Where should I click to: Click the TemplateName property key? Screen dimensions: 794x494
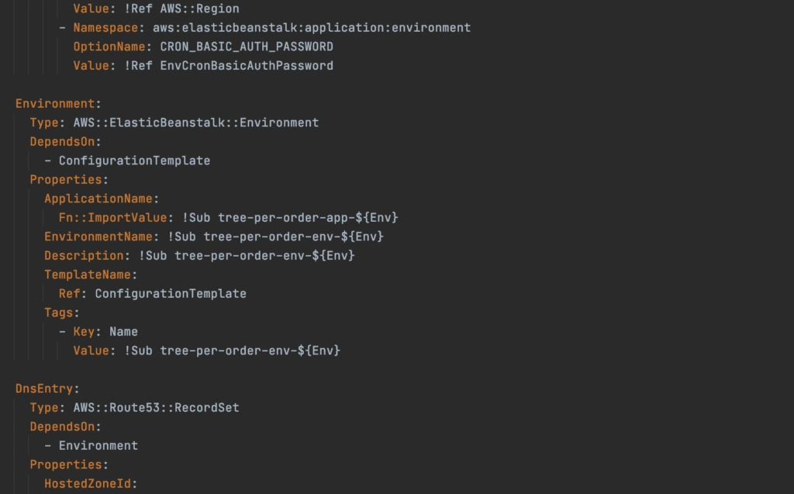88,275
